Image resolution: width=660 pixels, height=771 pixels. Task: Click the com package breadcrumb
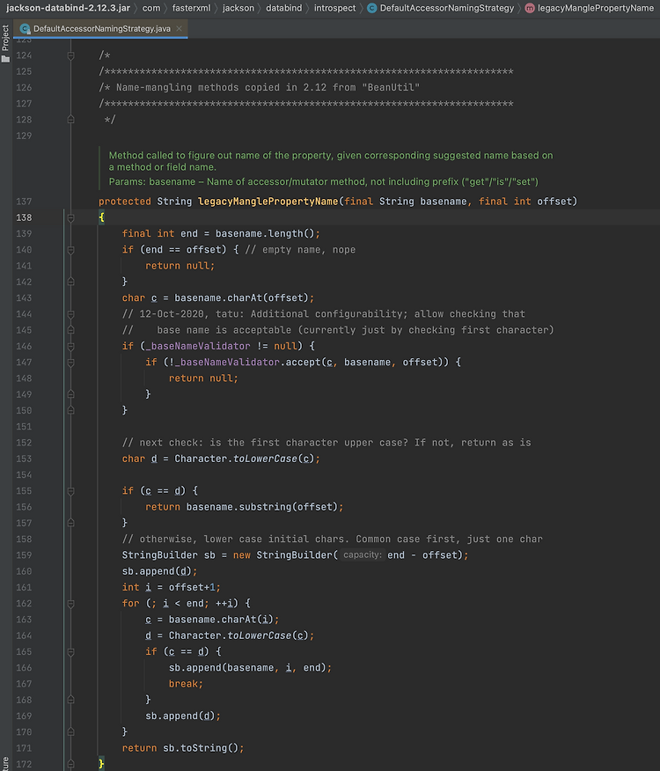(x=151, y=8)
